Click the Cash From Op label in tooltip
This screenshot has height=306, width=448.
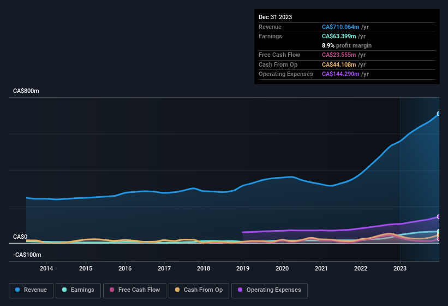278,64
